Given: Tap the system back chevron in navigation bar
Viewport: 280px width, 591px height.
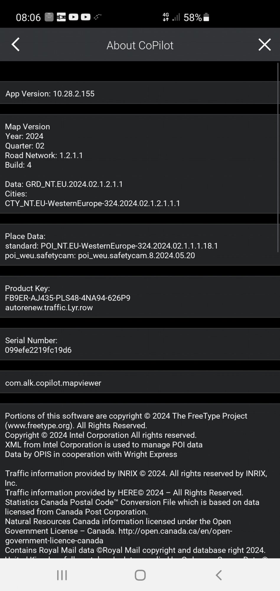Looking at the screenshot, I should (x=219, y=575).
